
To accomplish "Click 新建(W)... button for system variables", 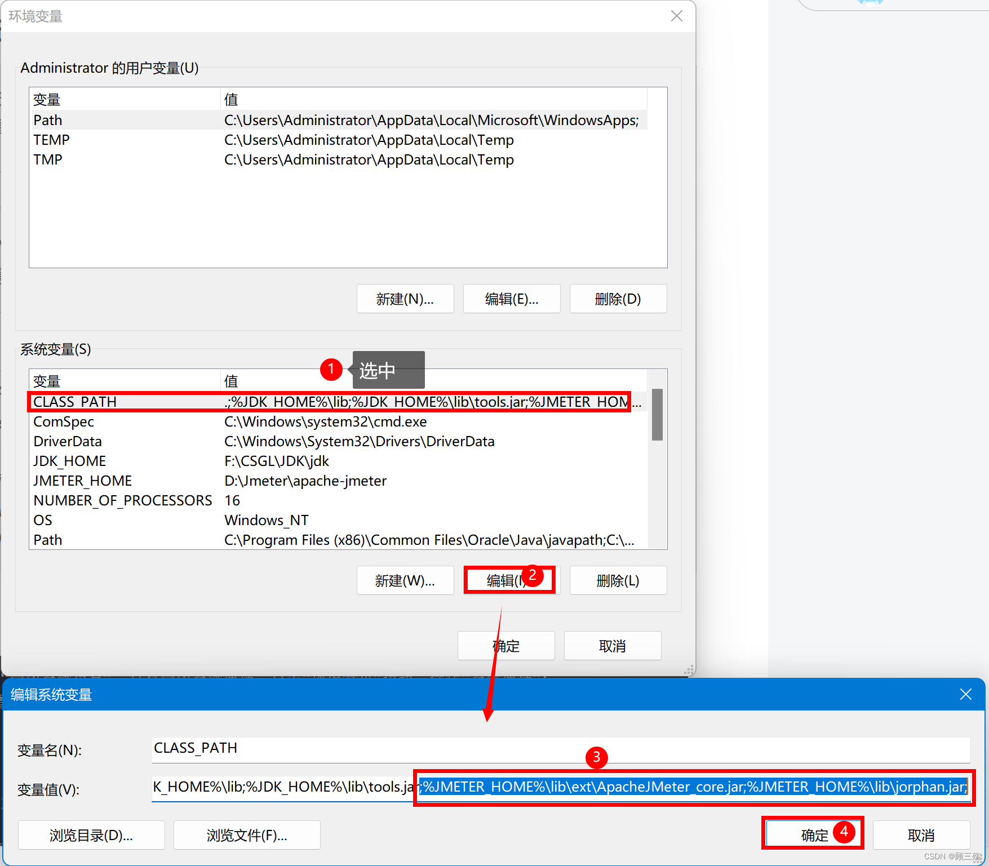I will (405, 580).
